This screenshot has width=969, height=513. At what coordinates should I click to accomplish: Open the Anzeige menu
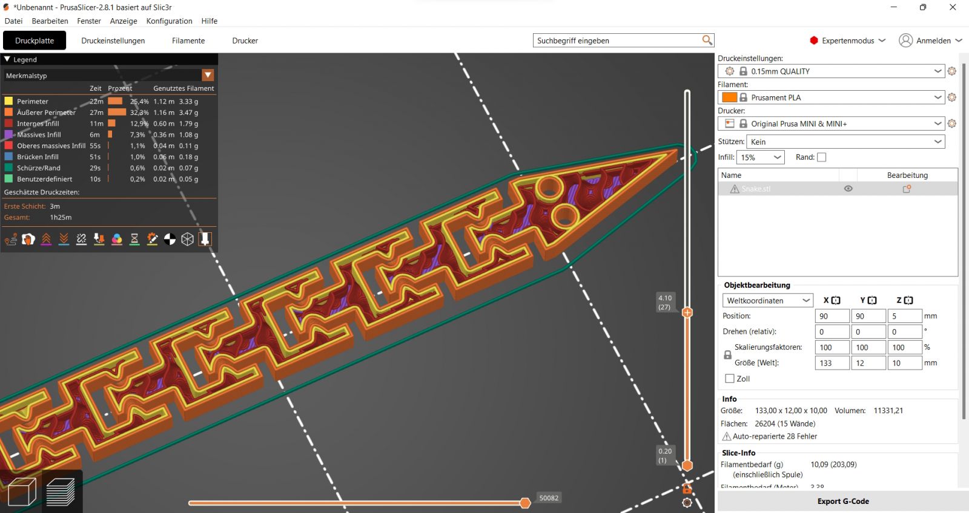coord(124,21)
